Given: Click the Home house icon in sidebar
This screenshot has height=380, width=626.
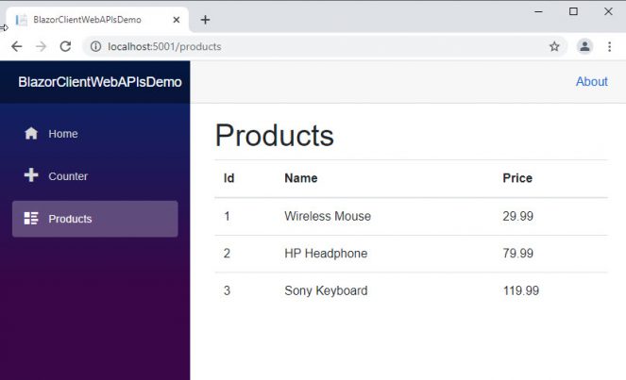Looking at the screenshot, I should (31, 133).
